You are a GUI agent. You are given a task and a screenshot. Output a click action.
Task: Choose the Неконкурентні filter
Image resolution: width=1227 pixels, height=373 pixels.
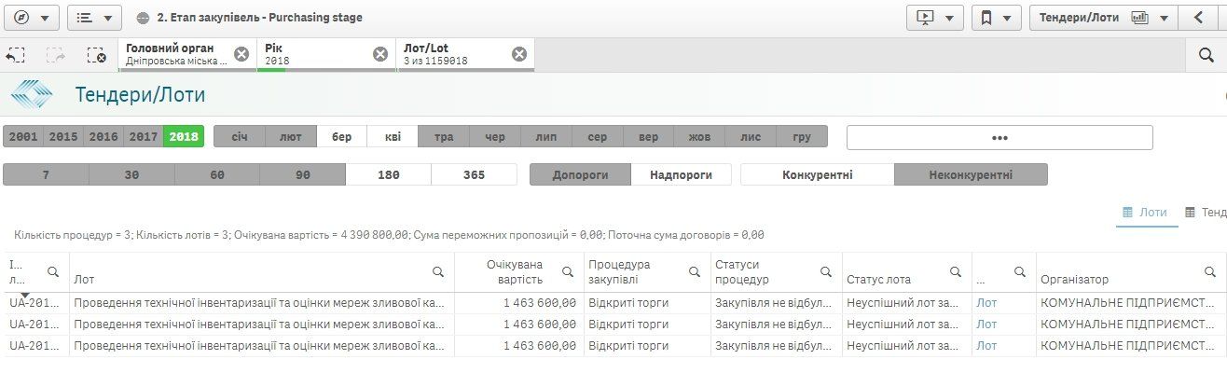[971, 174]
